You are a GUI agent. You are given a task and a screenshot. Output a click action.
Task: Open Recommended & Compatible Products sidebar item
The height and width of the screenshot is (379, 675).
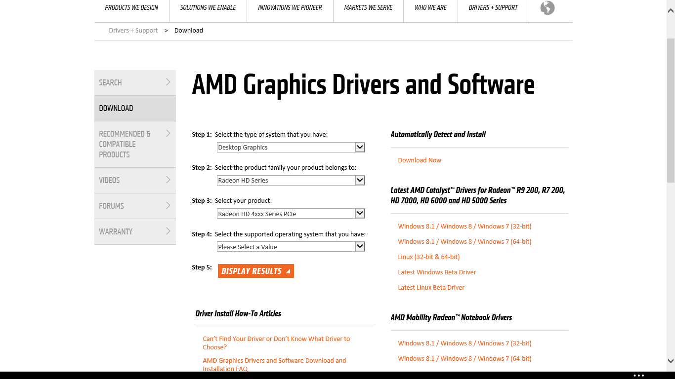135,144
